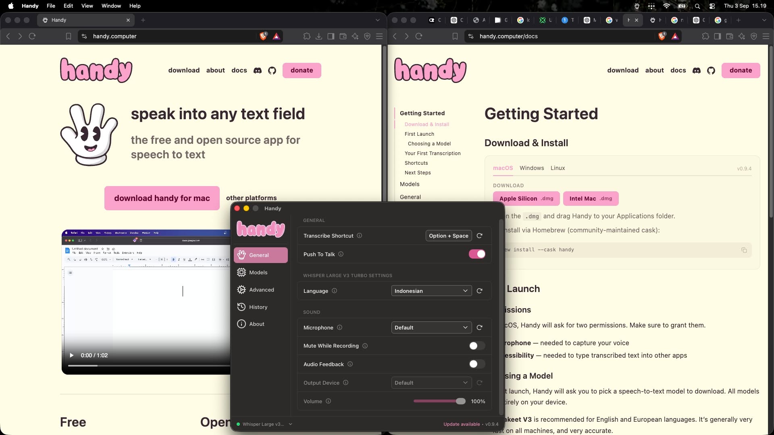Click the info icon next to Mute While Recording
This screenshot has height=435, width=774.
click(365, 346)
